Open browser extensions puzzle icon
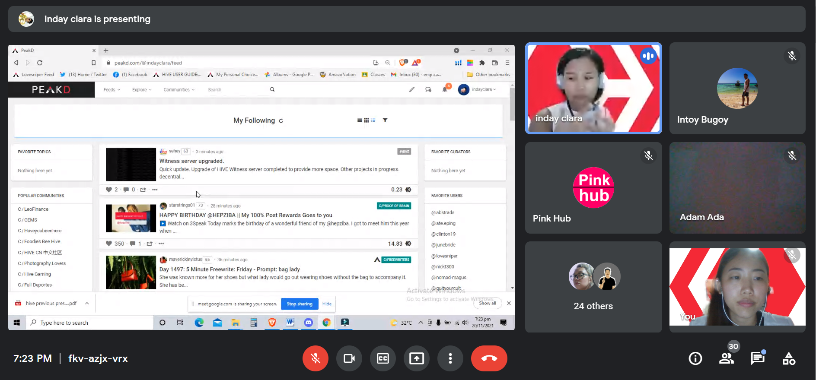Image resolution: width=816 pixels, height=380 pixels. click(x=482, y=63)
